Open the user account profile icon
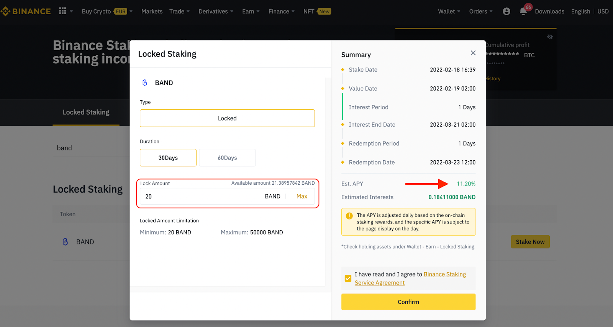The image size is (613, 327). click(506, 11)
